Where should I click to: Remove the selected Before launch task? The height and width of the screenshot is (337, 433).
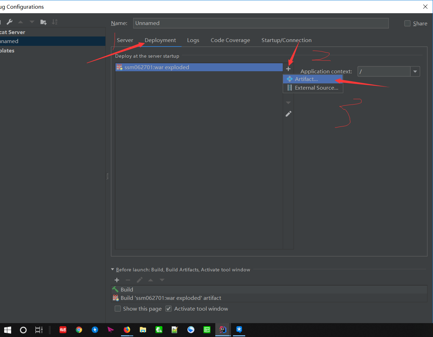[128, 280]
